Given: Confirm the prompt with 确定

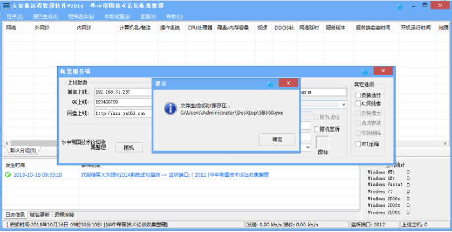Looking at the screenshot, I should coord(277,139).
